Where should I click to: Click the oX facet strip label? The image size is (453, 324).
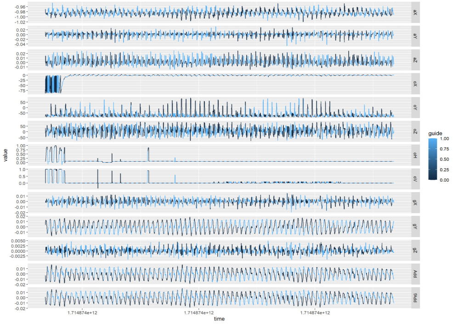pos(415,82)
